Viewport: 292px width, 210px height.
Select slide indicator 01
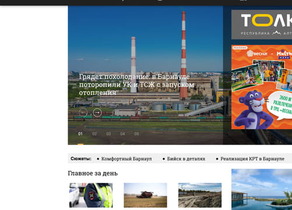80,134
